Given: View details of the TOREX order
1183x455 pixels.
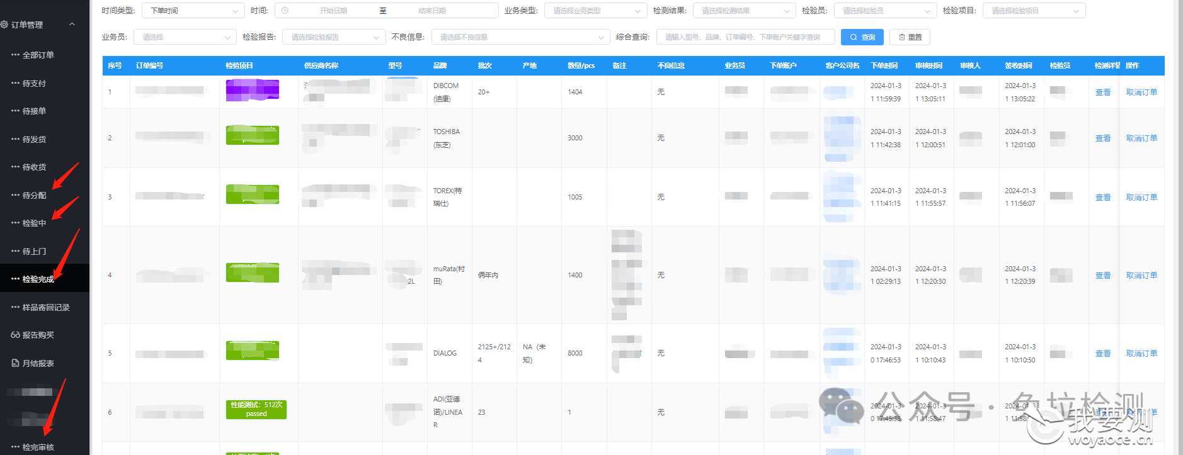Looking at the screenshot, I should (1103, 198).
